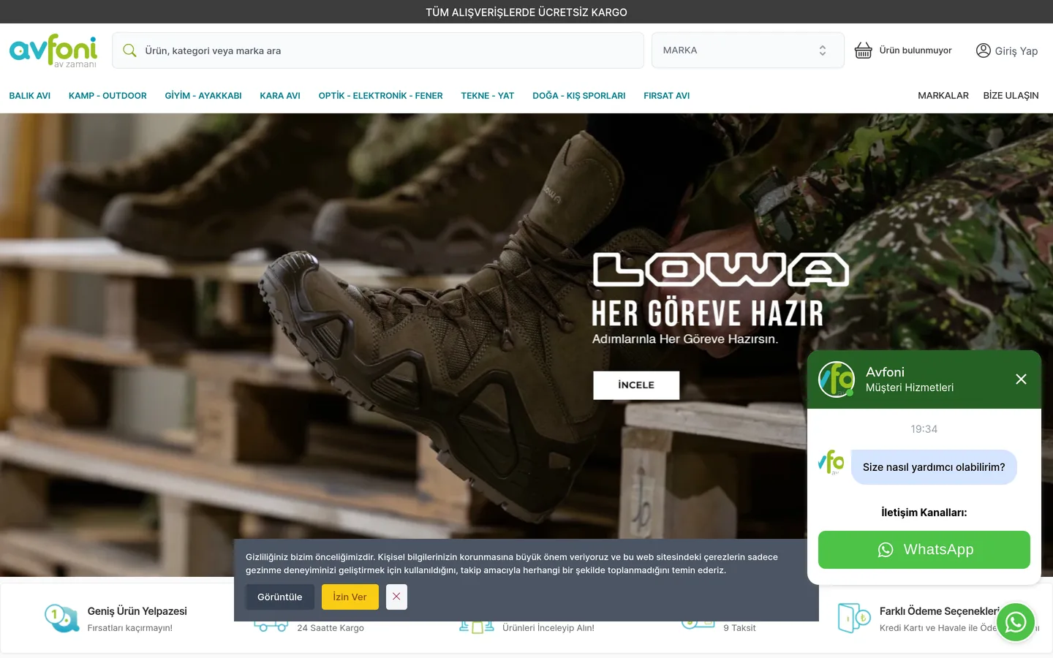
Task: Focus the product search field
Action: 378,50
